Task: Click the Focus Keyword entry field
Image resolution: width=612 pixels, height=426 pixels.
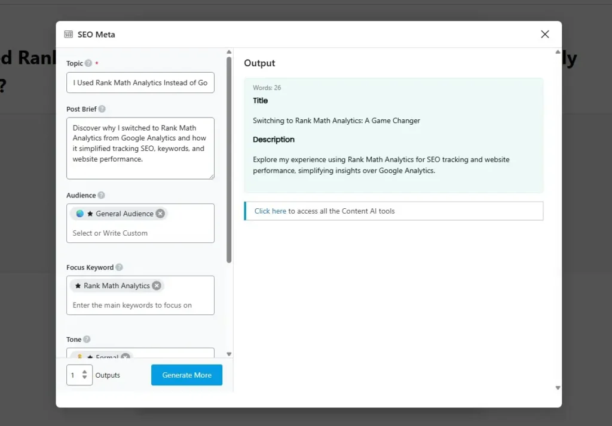Action: [140, 305]
